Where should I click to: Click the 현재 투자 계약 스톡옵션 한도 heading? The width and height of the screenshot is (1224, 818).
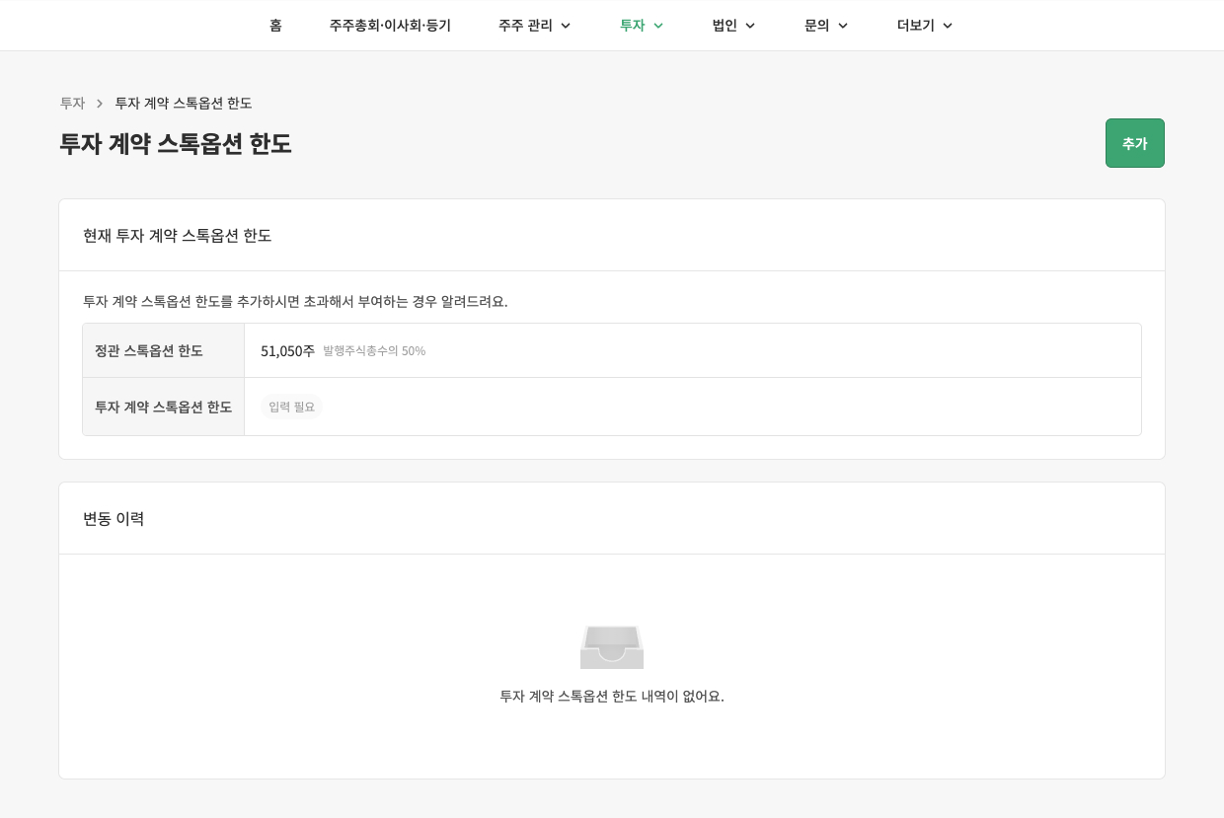[x=178, y=236]
